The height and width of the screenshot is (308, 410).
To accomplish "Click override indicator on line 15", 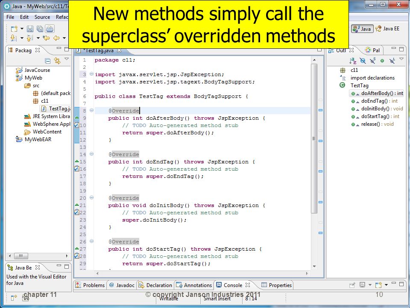I will (77, 161).
